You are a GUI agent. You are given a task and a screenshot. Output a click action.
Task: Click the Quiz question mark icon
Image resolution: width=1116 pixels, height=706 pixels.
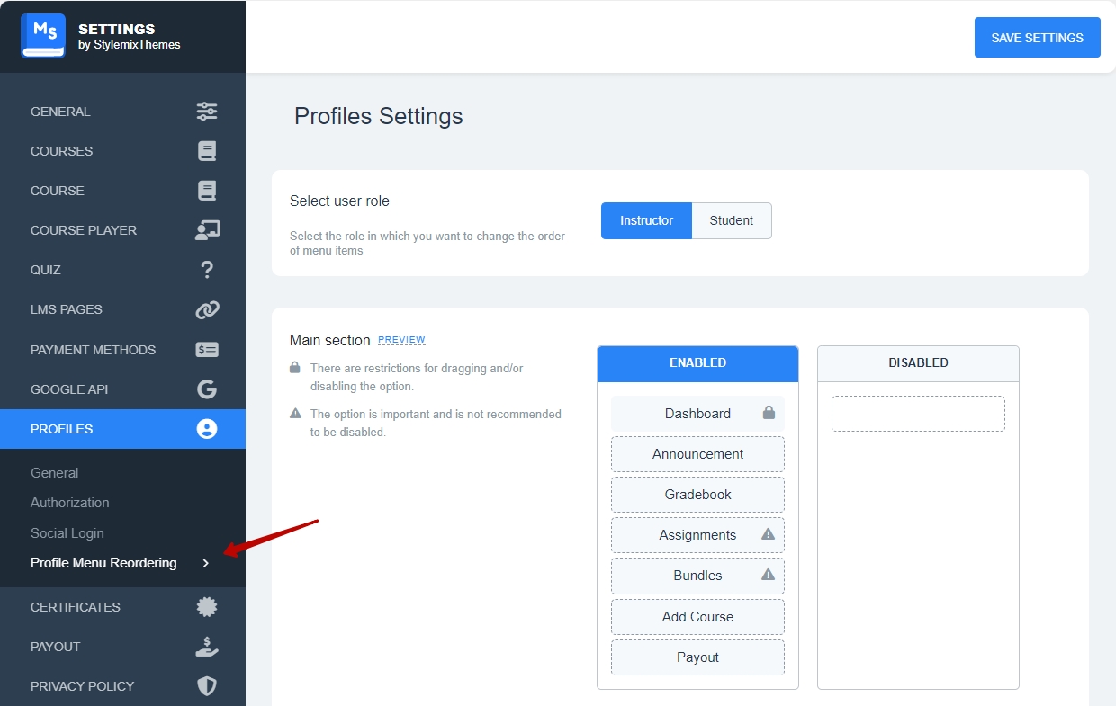point(207,270)
